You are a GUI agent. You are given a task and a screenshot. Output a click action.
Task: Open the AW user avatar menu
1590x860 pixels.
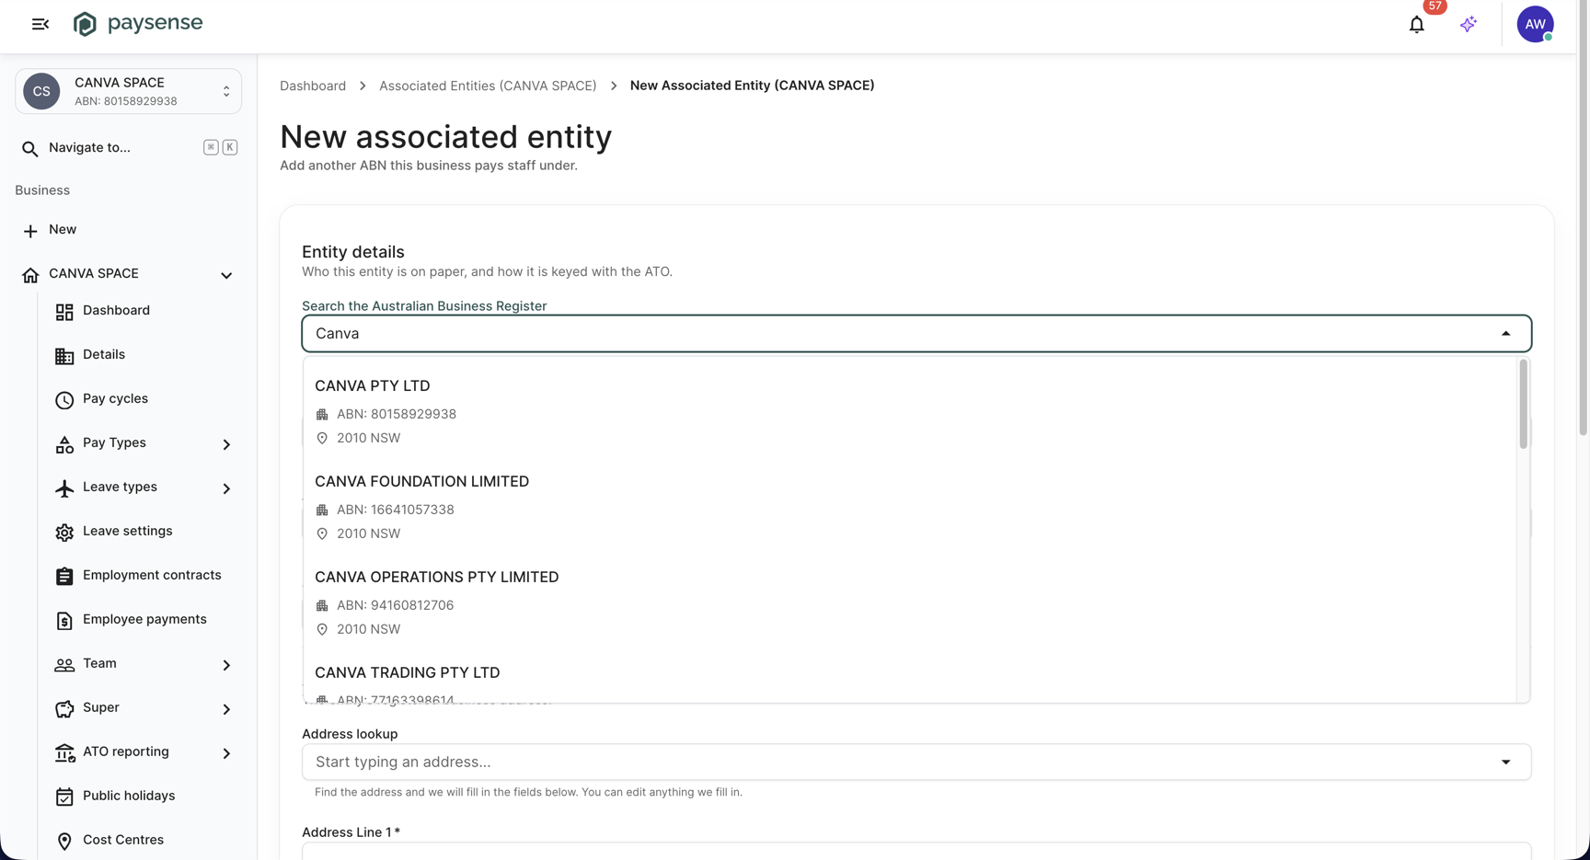pos(1535,24)
